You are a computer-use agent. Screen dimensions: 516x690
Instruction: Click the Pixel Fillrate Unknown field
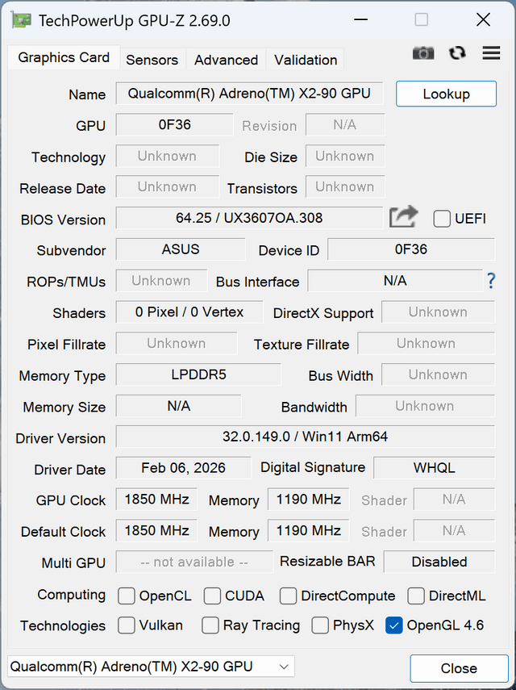coord(177,343)
